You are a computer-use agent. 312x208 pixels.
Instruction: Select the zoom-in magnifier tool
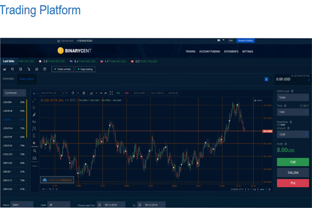(x=34, y=151)
